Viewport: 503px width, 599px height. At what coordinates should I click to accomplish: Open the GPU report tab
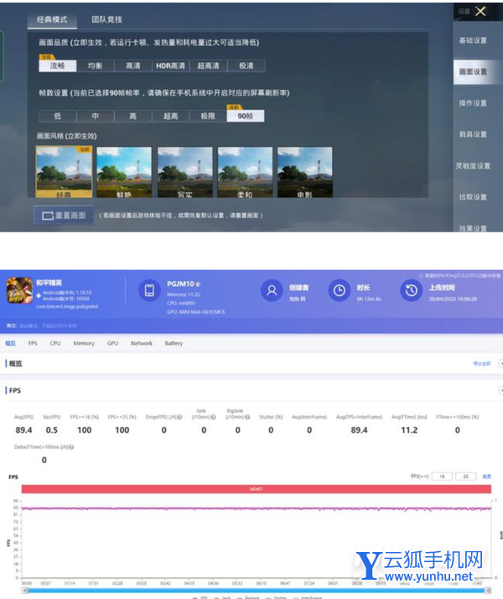[112, 343]
